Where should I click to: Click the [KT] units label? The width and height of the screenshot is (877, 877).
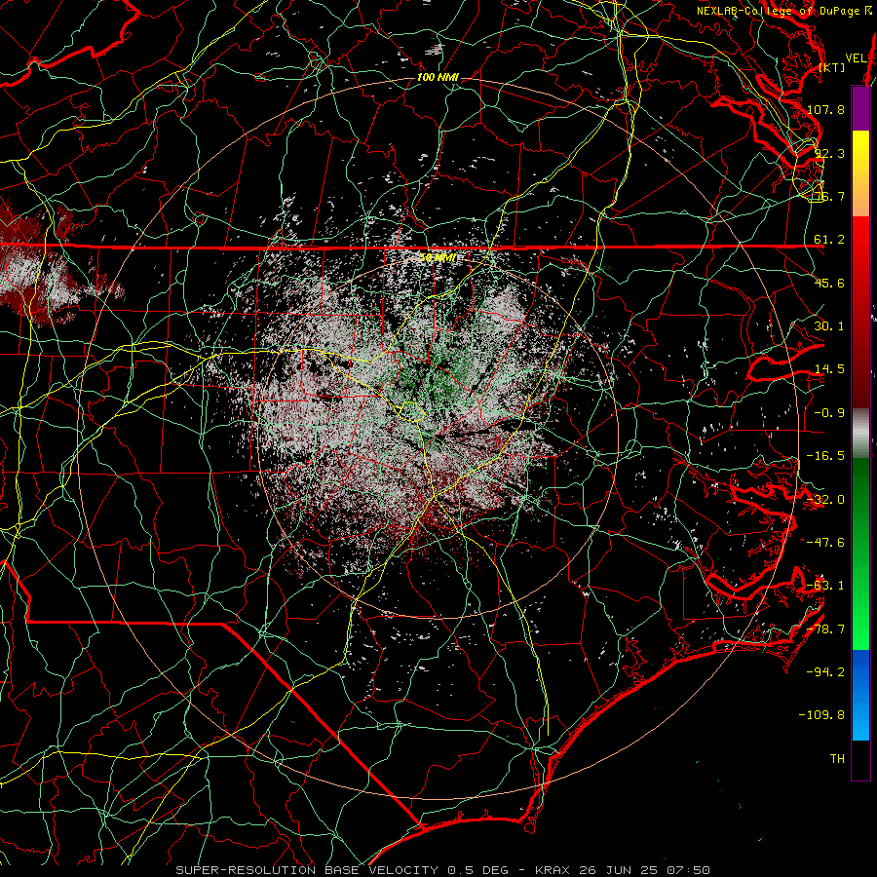[832, 67]
